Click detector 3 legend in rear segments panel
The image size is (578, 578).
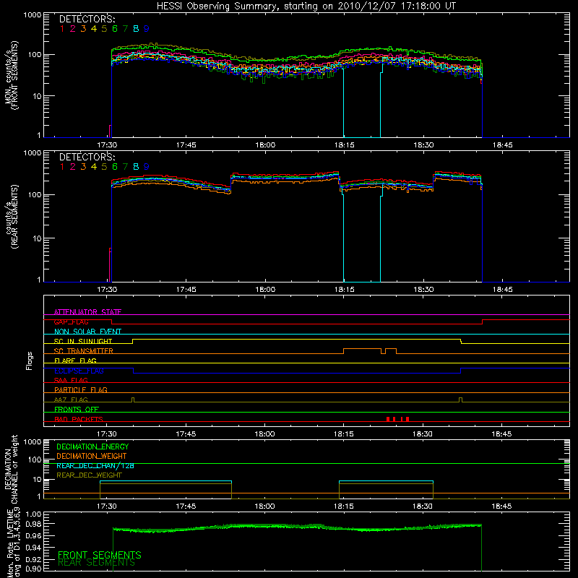point(83,167)
